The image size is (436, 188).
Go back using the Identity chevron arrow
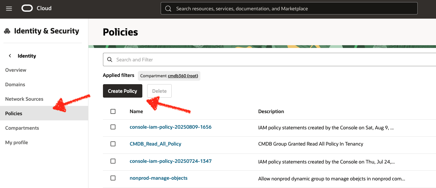10,56
